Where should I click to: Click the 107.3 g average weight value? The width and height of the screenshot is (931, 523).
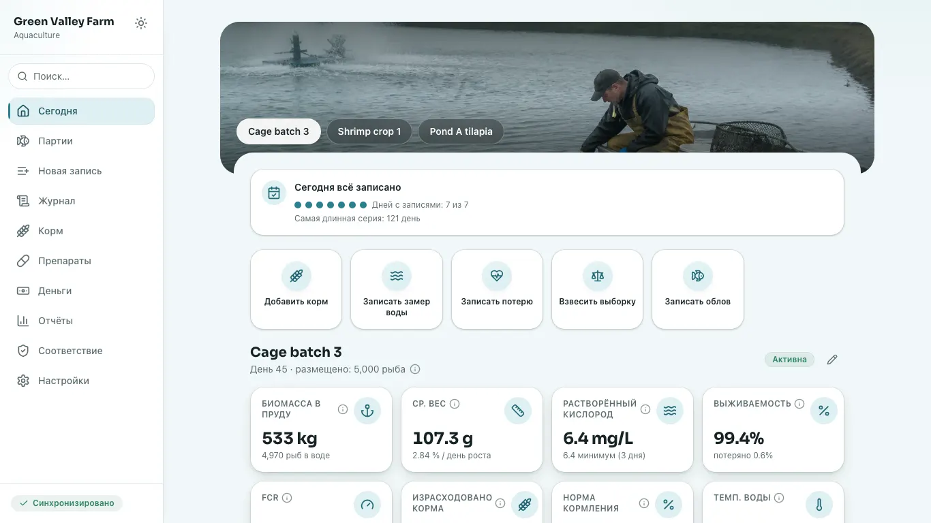[x=443, y=438]
